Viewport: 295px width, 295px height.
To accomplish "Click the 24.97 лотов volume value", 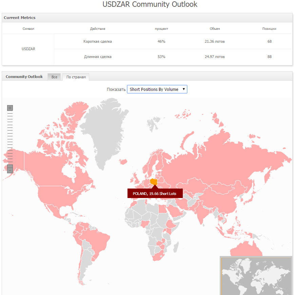I will tap(215, 57).
